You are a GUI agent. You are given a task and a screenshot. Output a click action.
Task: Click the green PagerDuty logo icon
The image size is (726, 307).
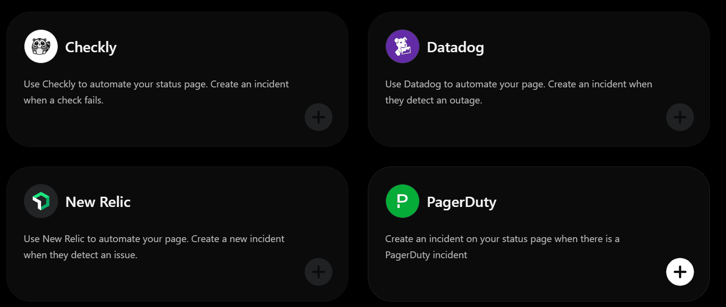pyautogui.click(x=403, y=201)
